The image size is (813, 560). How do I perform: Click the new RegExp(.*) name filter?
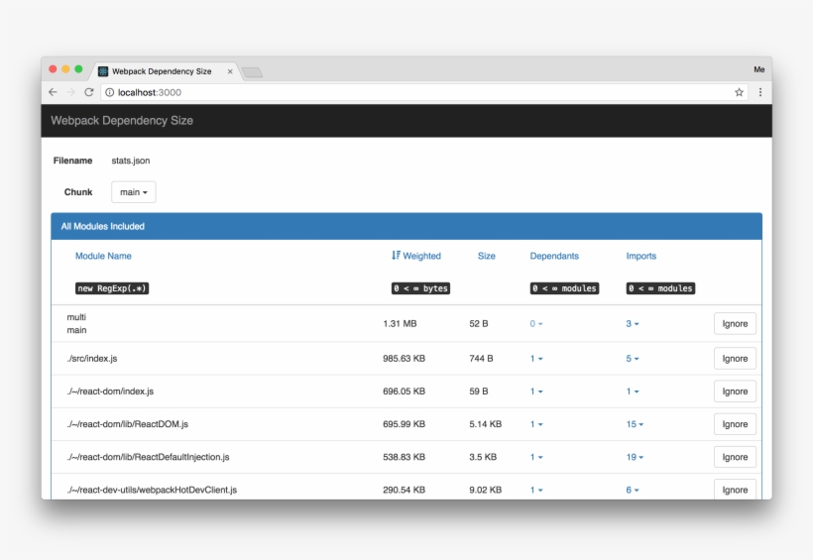tap(112, 288)
